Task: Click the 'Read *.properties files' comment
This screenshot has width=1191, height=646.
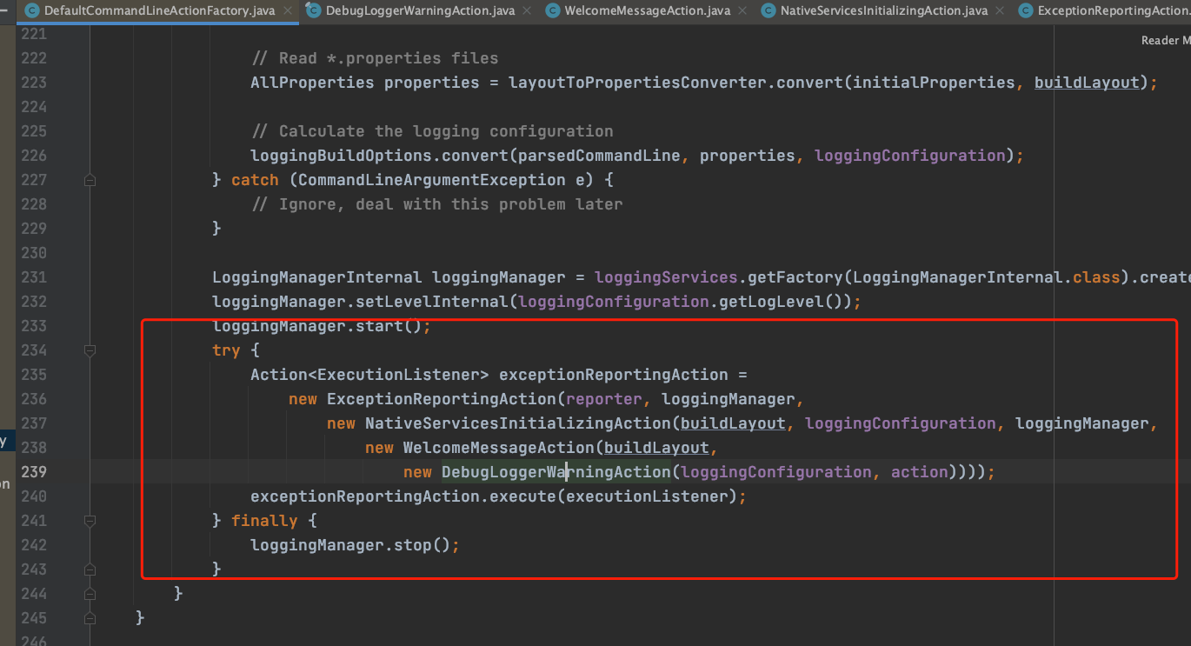Action: (x=375, y=58)
